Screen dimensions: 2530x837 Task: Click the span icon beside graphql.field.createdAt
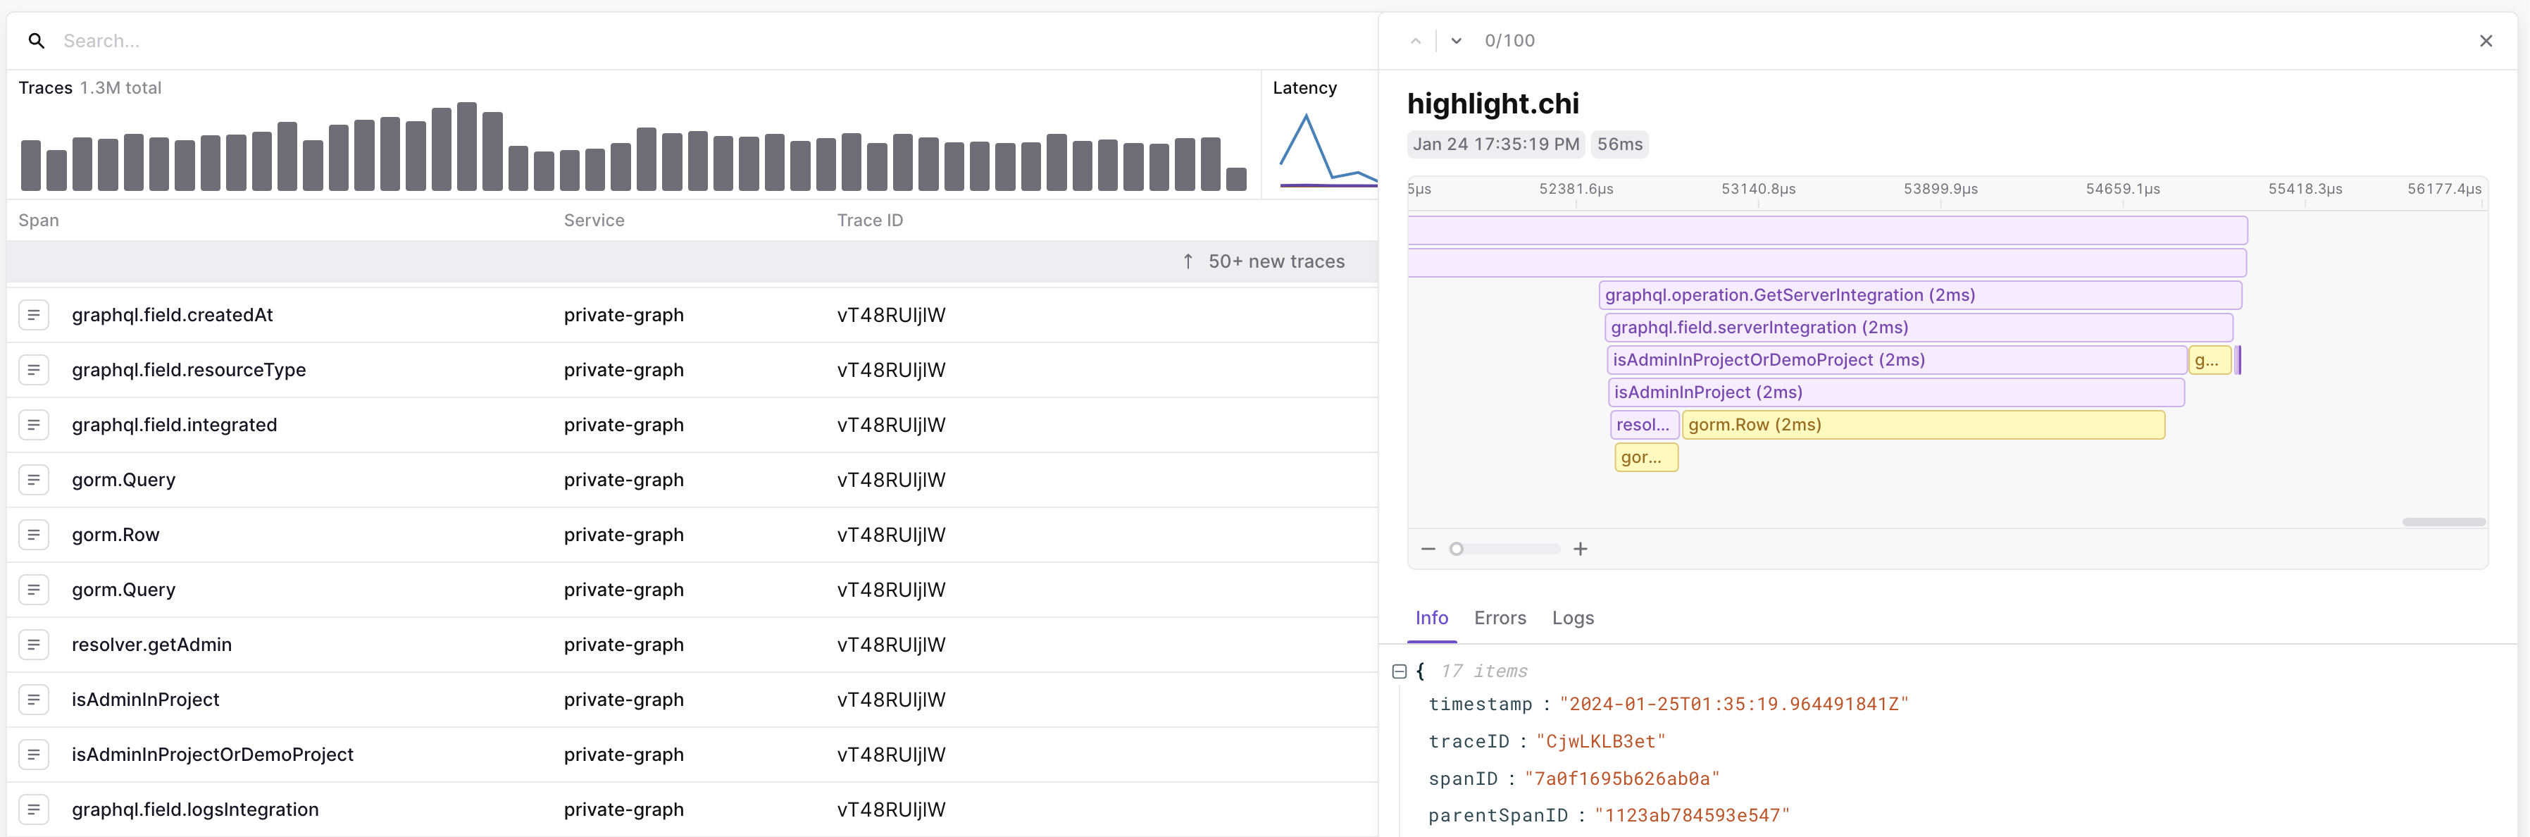35,314
